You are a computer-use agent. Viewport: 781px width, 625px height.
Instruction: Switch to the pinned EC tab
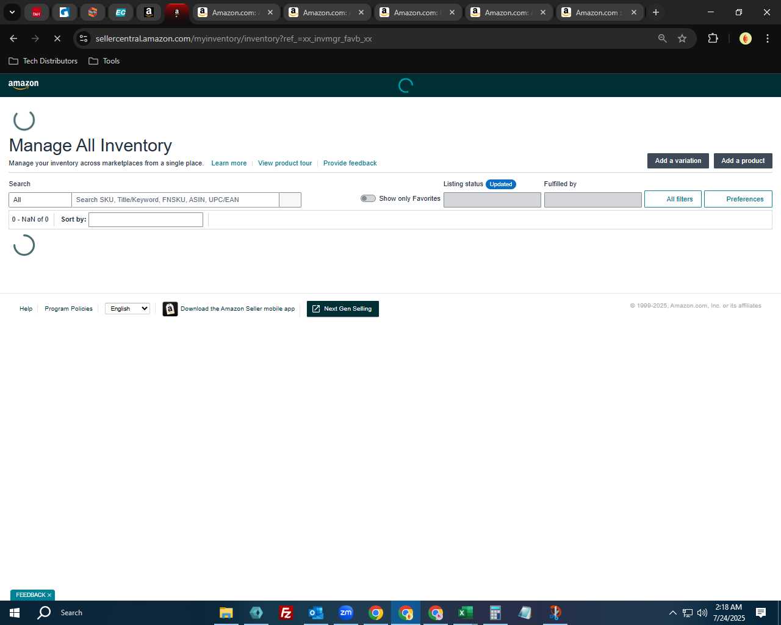120,12
